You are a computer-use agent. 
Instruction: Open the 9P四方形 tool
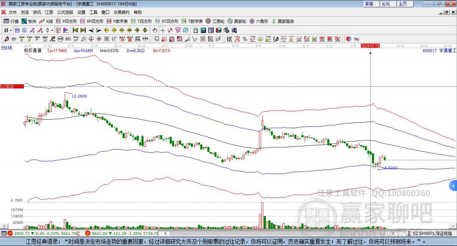pos(92,21)
